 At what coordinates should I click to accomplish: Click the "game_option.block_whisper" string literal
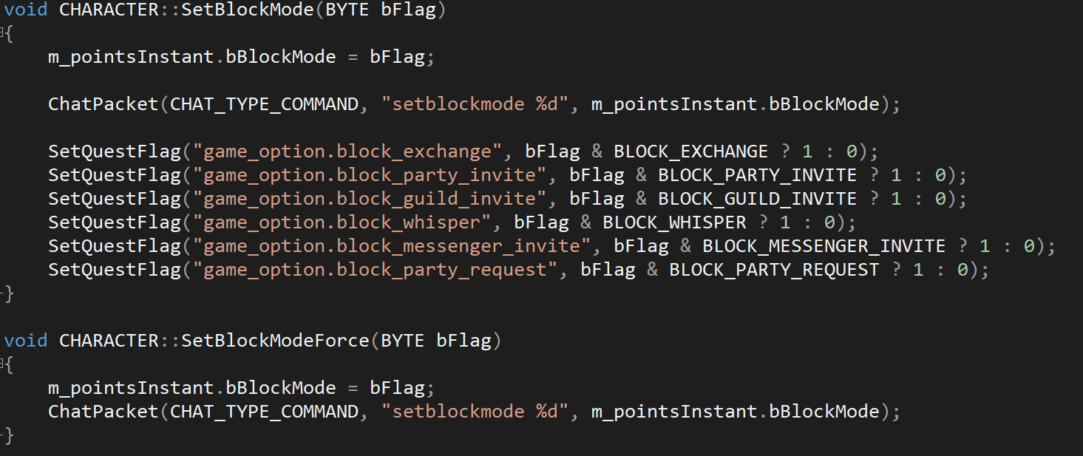[x=342, y=222]
